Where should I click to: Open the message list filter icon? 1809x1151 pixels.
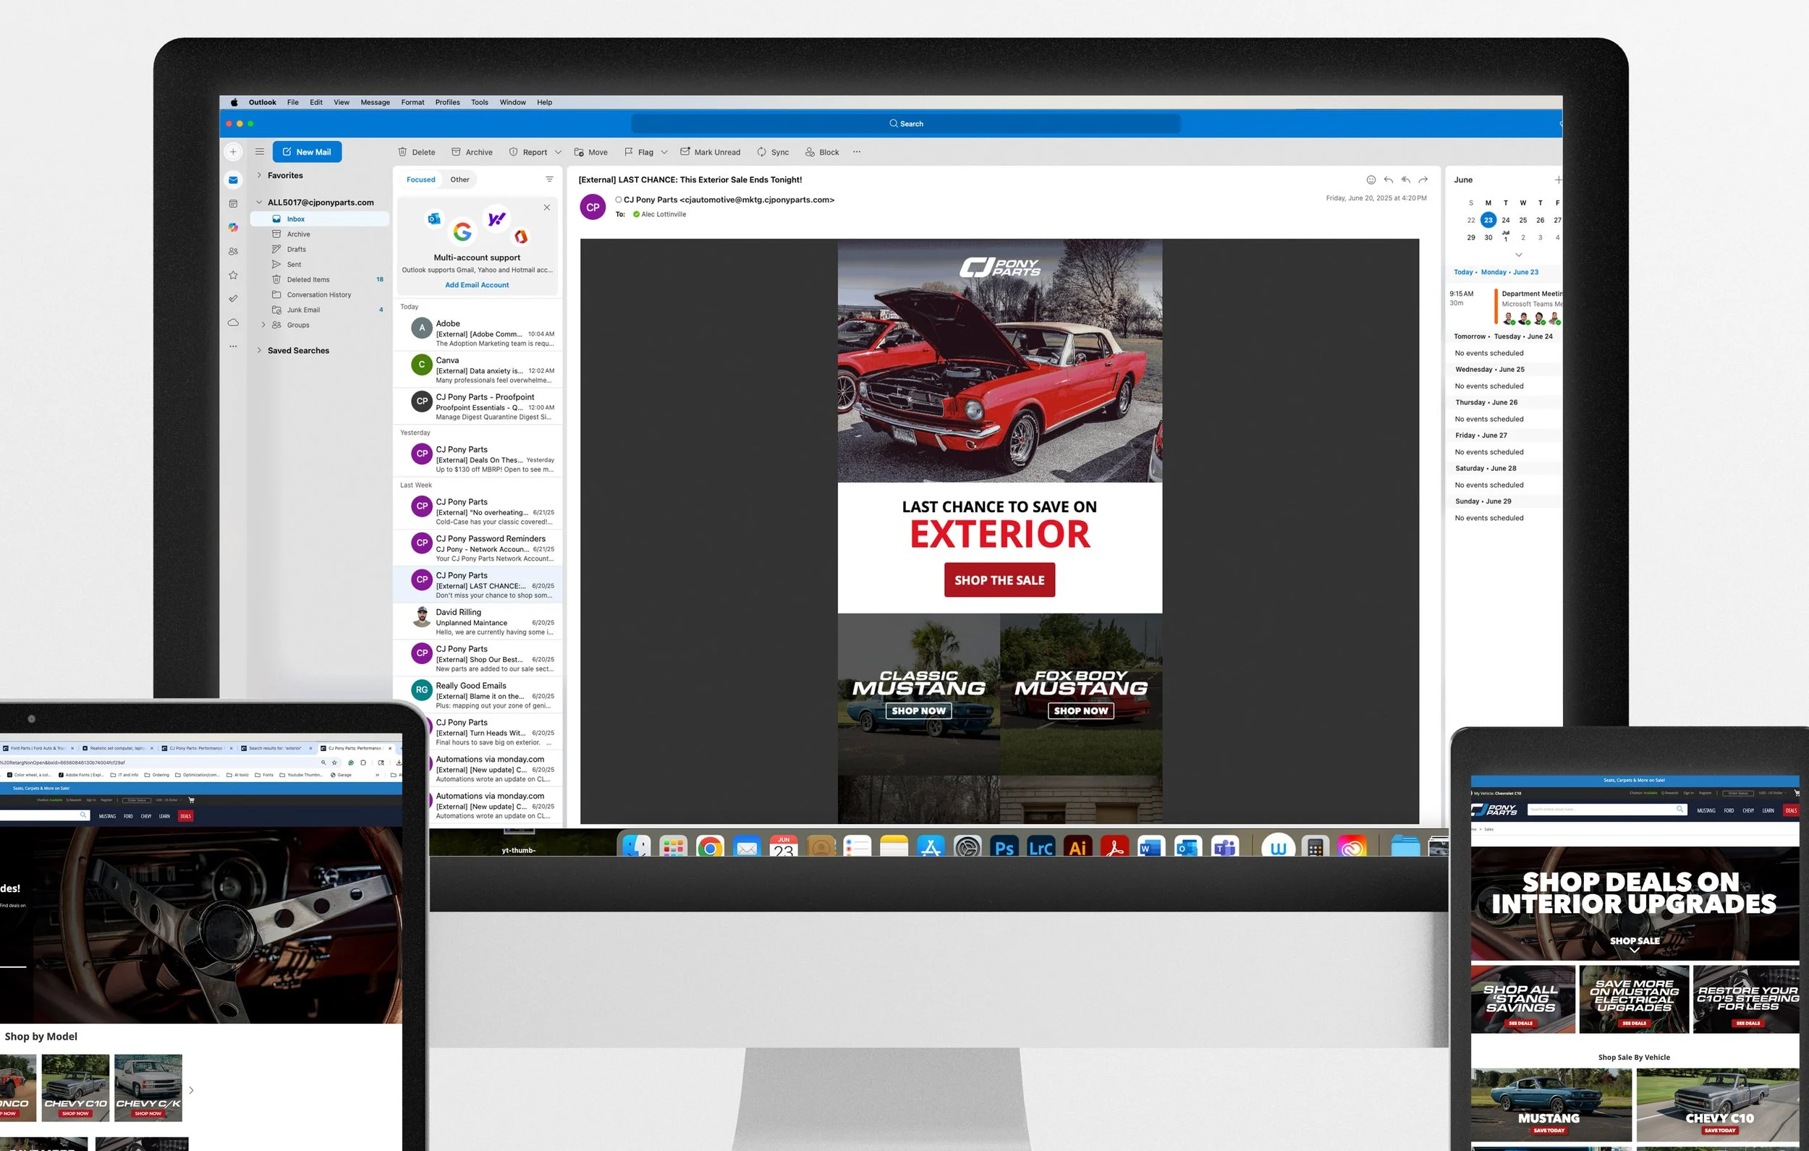coord(549,179)
